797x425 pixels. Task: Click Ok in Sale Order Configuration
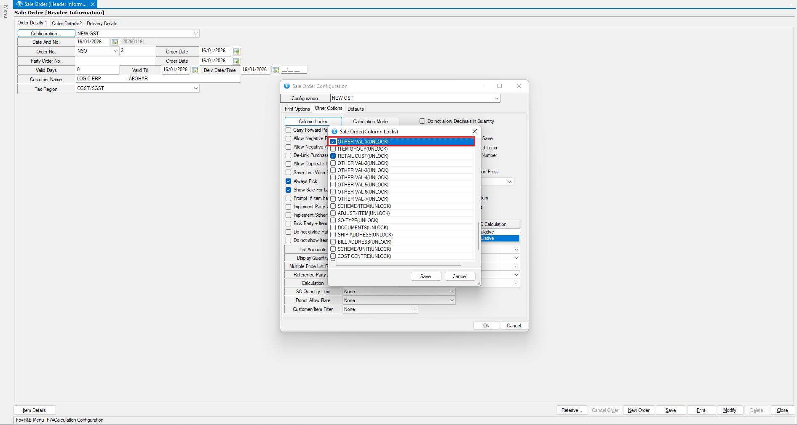tap(486, 326)
